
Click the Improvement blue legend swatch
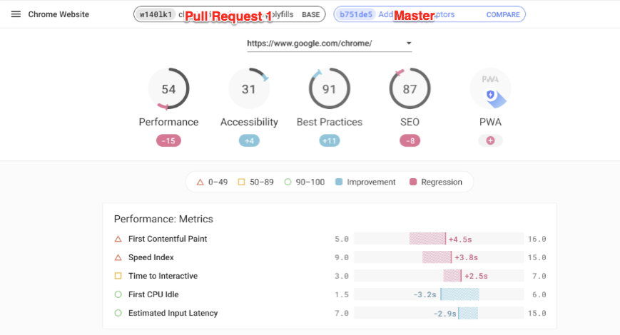point(339,182)
